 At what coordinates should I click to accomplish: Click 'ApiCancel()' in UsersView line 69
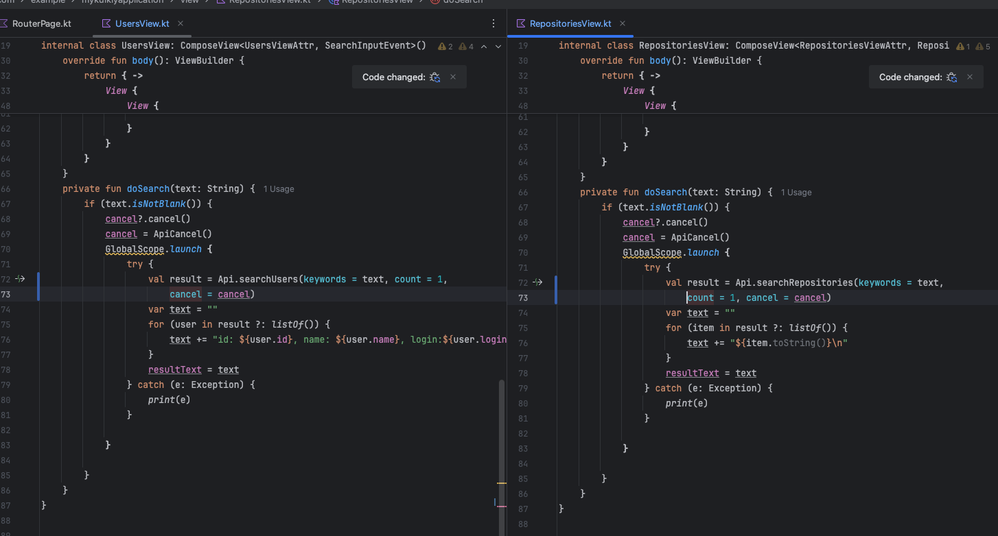point(183,234)
